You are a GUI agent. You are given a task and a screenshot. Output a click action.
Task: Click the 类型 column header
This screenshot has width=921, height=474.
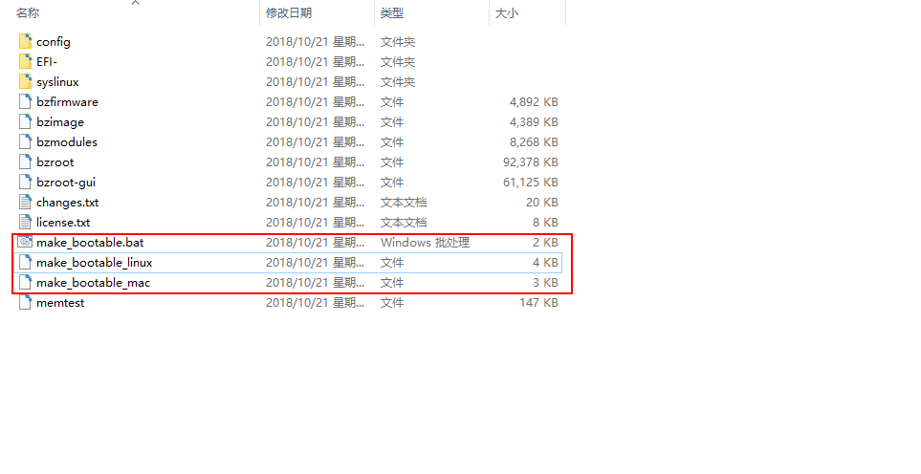tap(392, 13)
